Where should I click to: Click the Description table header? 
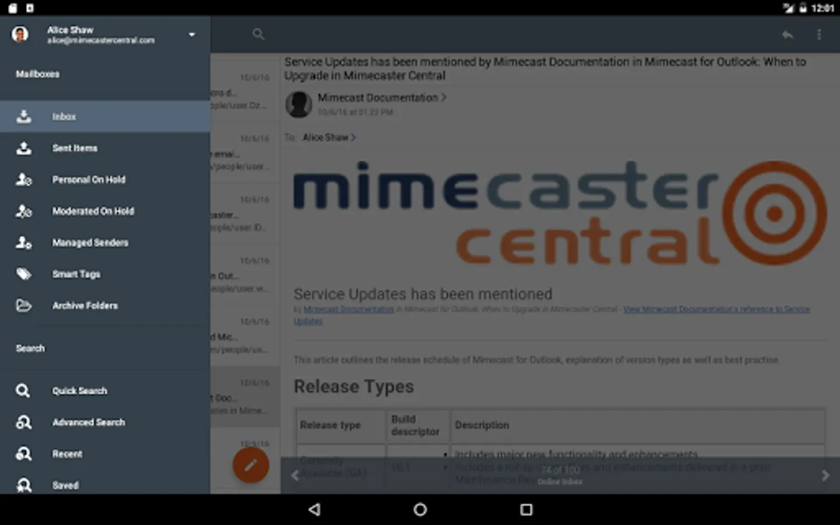point(482,425)
